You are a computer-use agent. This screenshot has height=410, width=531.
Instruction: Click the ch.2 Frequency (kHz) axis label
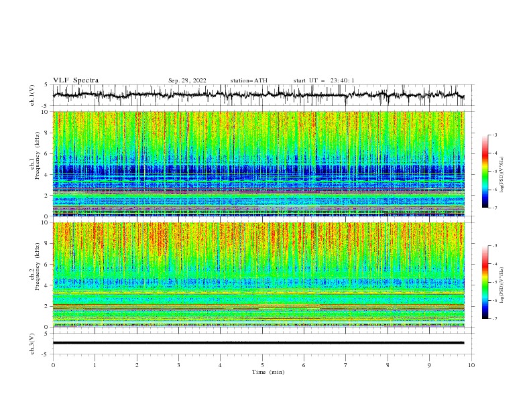pyautogui.click(x=36, y=267)
